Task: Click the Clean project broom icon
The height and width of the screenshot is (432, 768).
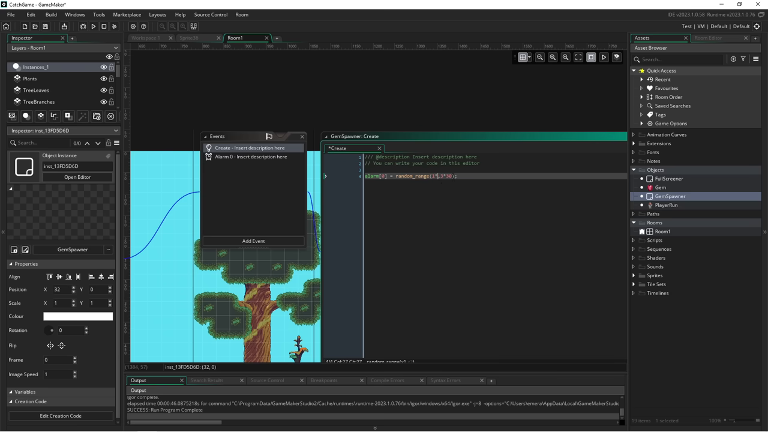Action: click(x=115, y=26)
